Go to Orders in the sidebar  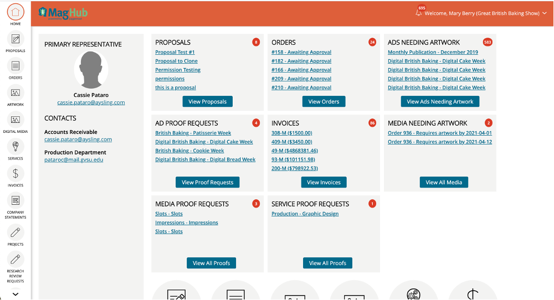(16, 66)
